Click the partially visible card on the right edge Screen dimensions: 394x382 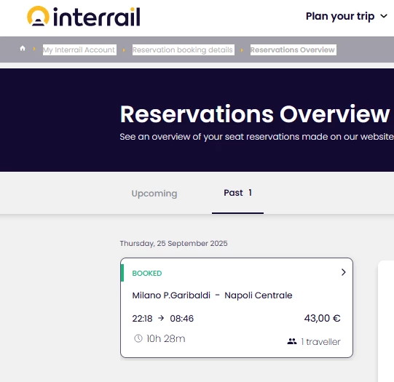pos(386,322)
